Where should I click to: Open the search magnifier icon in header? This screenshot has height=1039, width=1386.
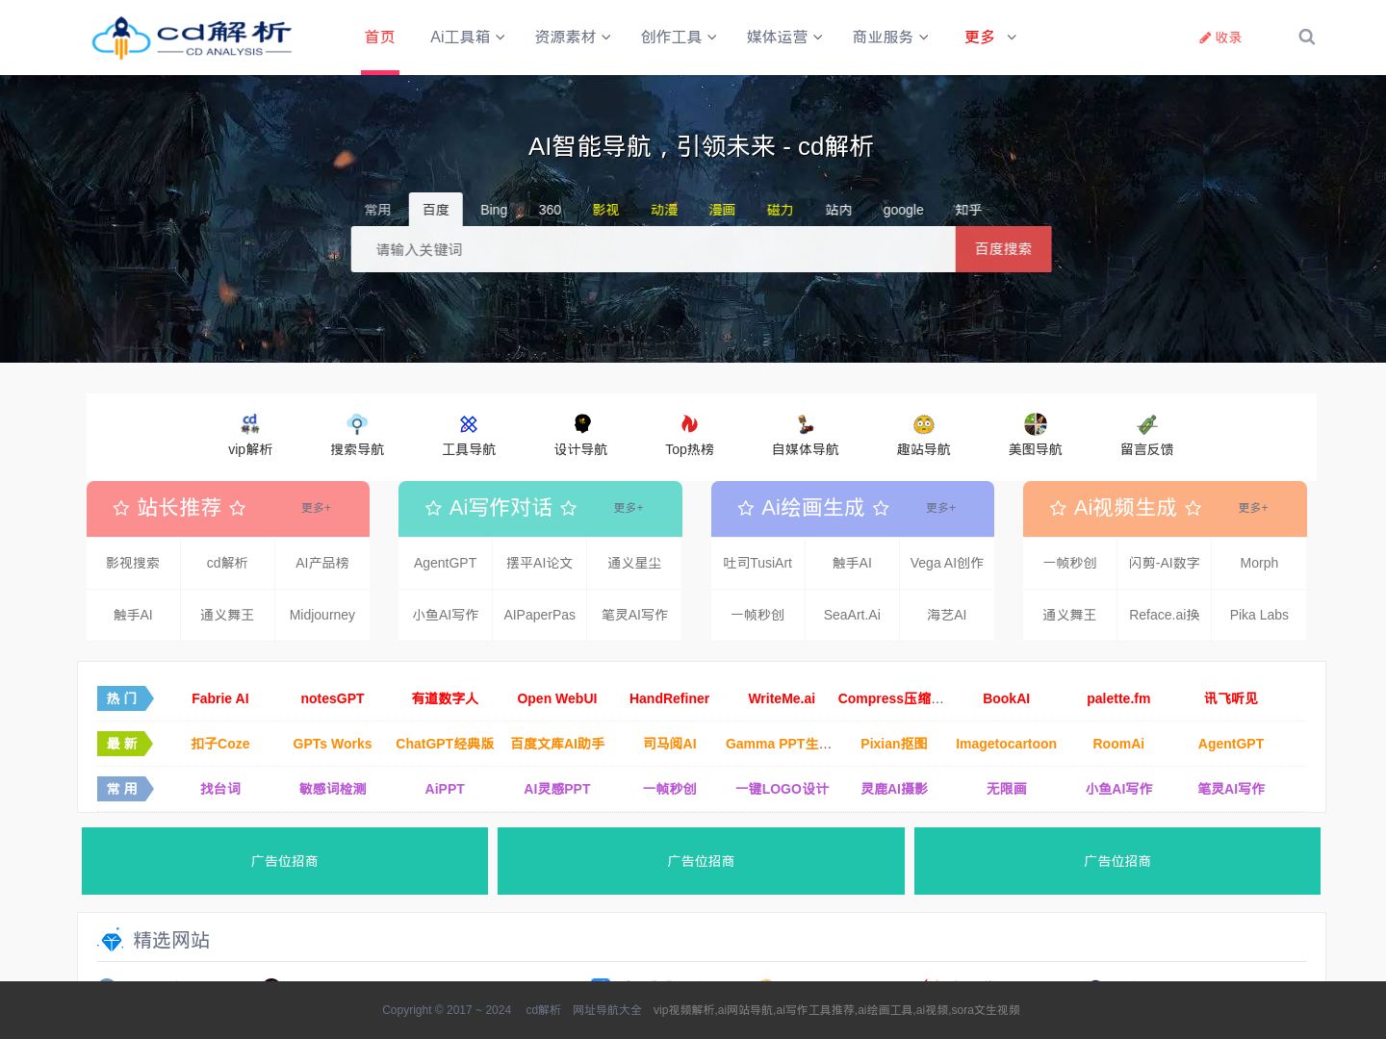coord(1306,37)
